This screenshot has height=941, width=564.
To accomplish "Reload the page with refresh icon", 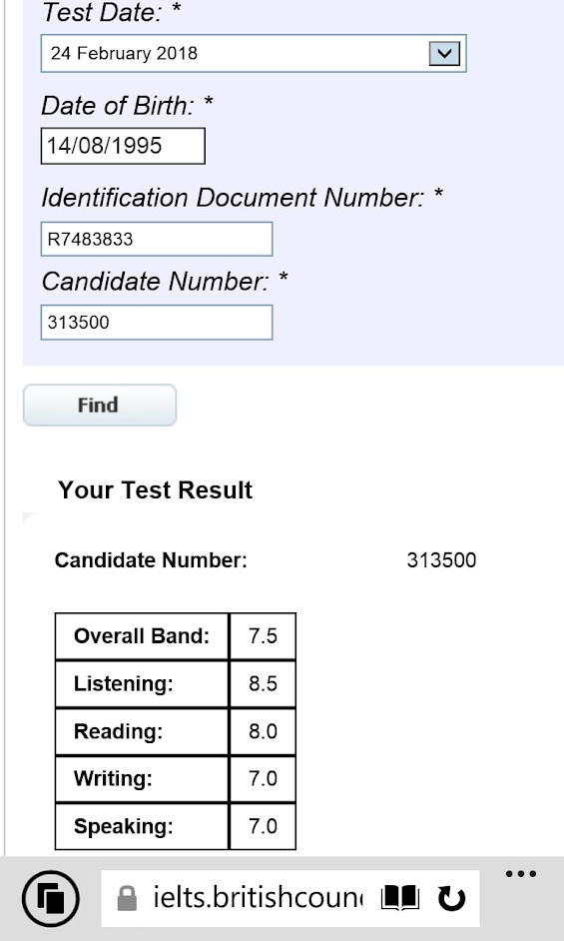I will (x=451, y=898).
